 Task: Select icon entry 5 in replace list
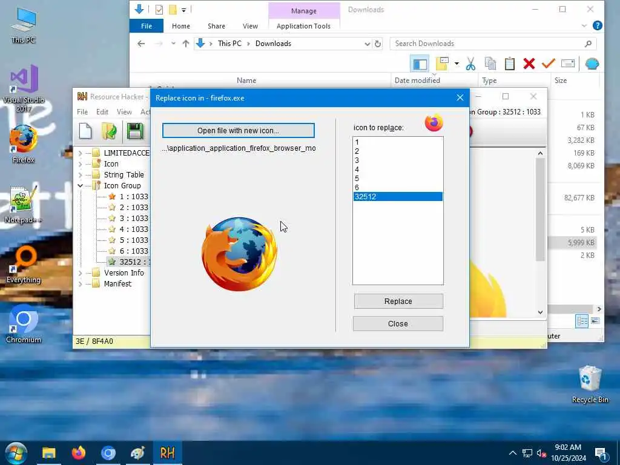[398, 179]
